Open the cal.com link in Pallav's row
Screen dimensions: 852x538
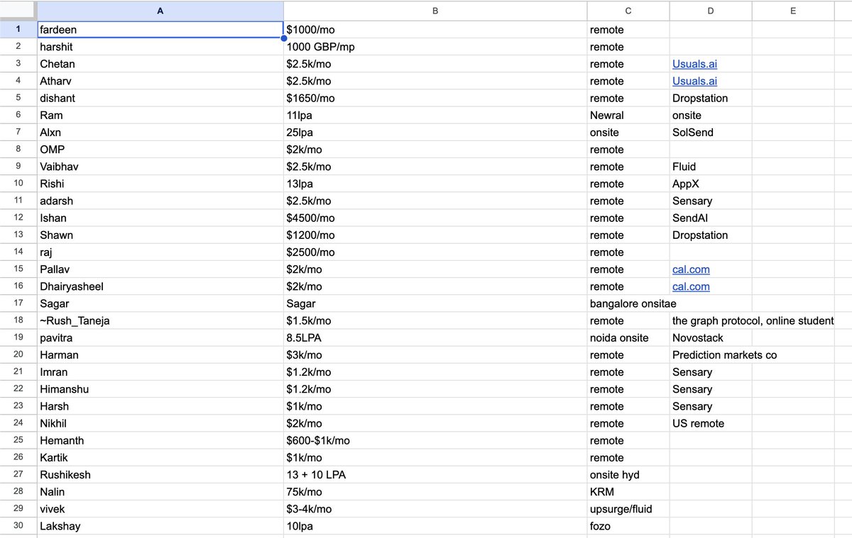pos(691,269)
